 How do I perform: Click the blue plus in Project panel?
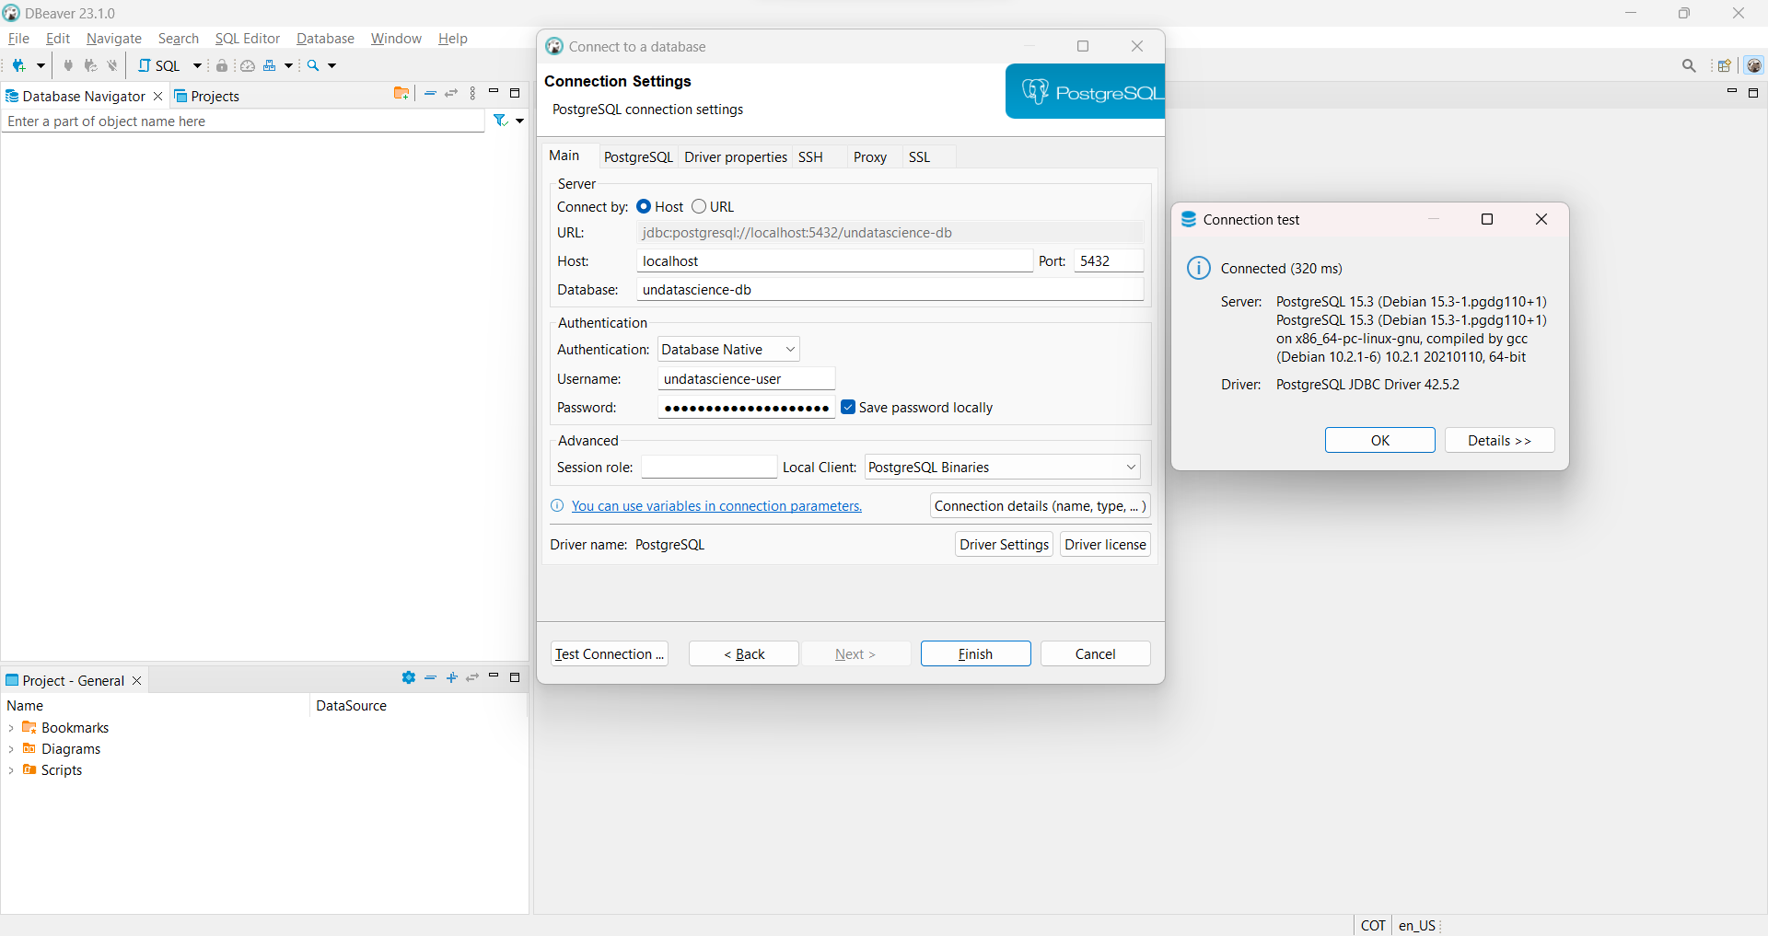click(x=451, y=677)
